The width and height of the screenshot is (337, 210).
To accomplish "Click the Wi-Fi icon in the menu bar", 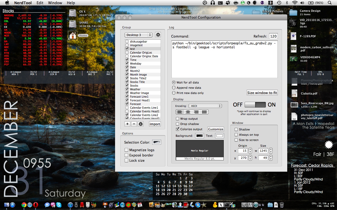I will click(x=295, y=3).
